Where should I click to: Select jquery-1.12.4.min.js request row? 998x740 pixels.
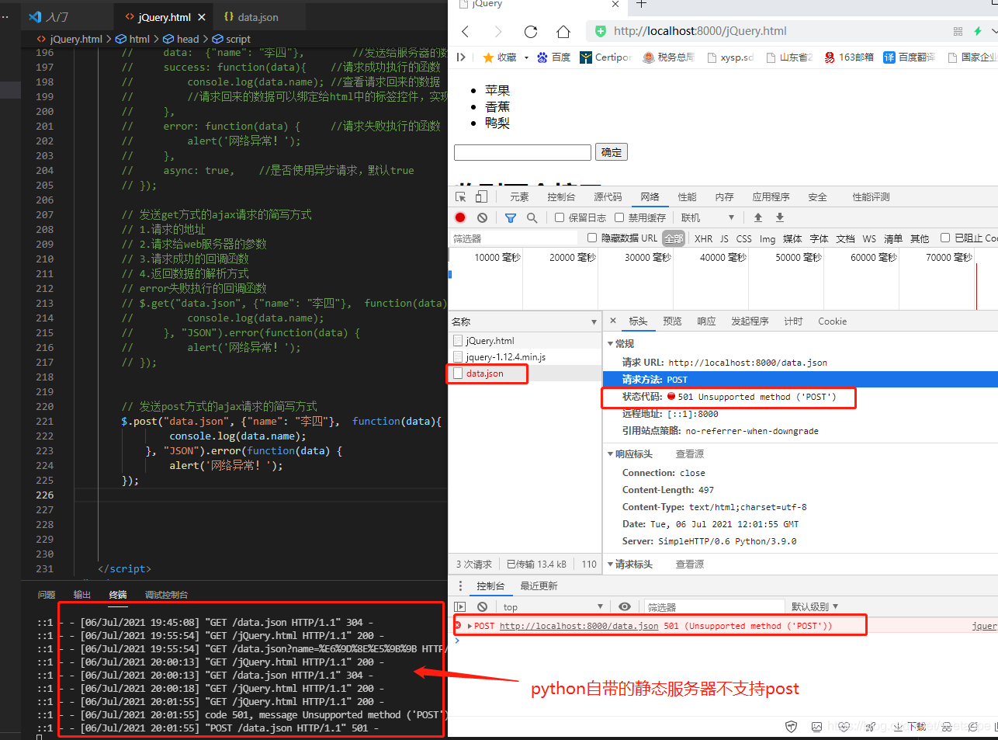click(x=525, y=357)
